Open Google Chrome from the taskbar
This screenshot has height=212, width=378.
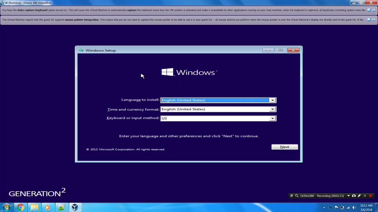(x=20, y=208)
